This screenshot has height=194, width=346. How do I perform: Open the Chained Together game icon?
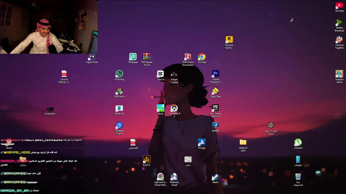pos(339,43)
